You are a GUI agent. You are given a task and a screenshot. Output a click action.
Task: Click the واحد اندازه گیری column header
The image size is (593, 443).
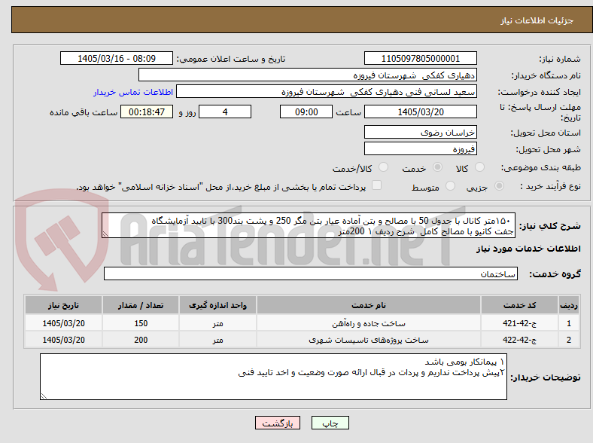pos(217,305)
